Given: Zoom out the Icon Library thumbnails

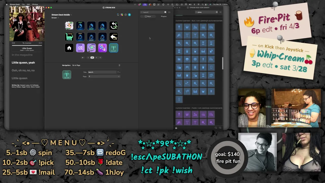Looking at the screenshot, I should (x=216, y=128).
